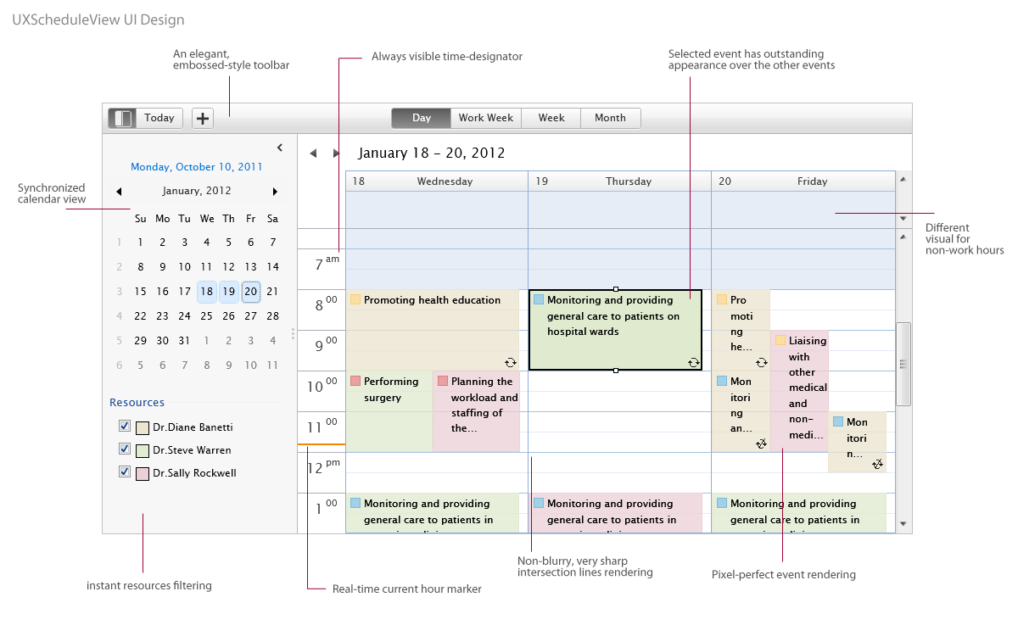Go to next month in mini calendar
1018x636 pixels.
point(275,192)
